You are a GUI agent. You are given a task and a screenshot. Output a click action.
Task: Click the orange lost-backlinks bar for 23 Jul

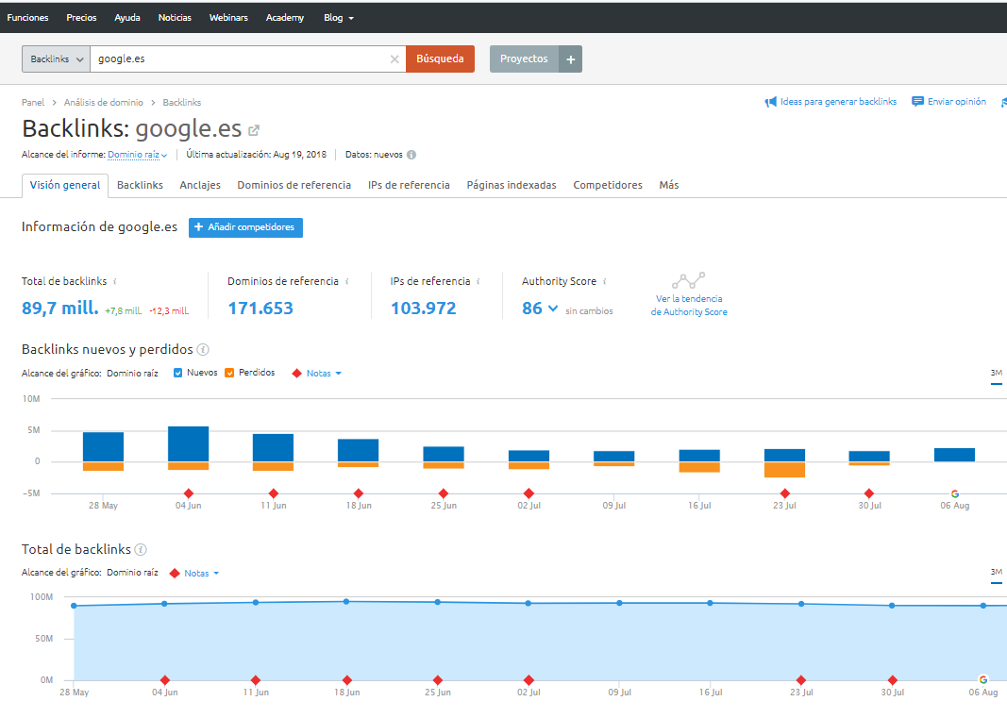point(784,470)
